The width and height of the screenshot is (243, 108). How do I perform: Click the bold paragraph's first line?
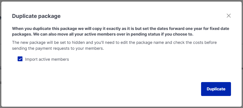(x=120, y=28)
